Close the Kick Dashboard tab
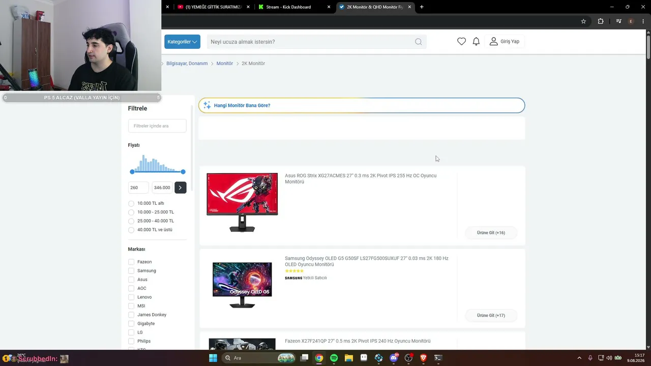This screenshot has height=366, width=651. pyautogui.click(x=329, y=7)
